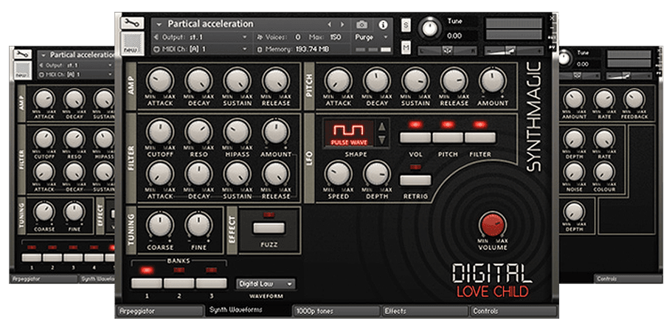Click the AMP DECAY knob
Viewport: 672px width, 332px height.
tap(199, 80)
